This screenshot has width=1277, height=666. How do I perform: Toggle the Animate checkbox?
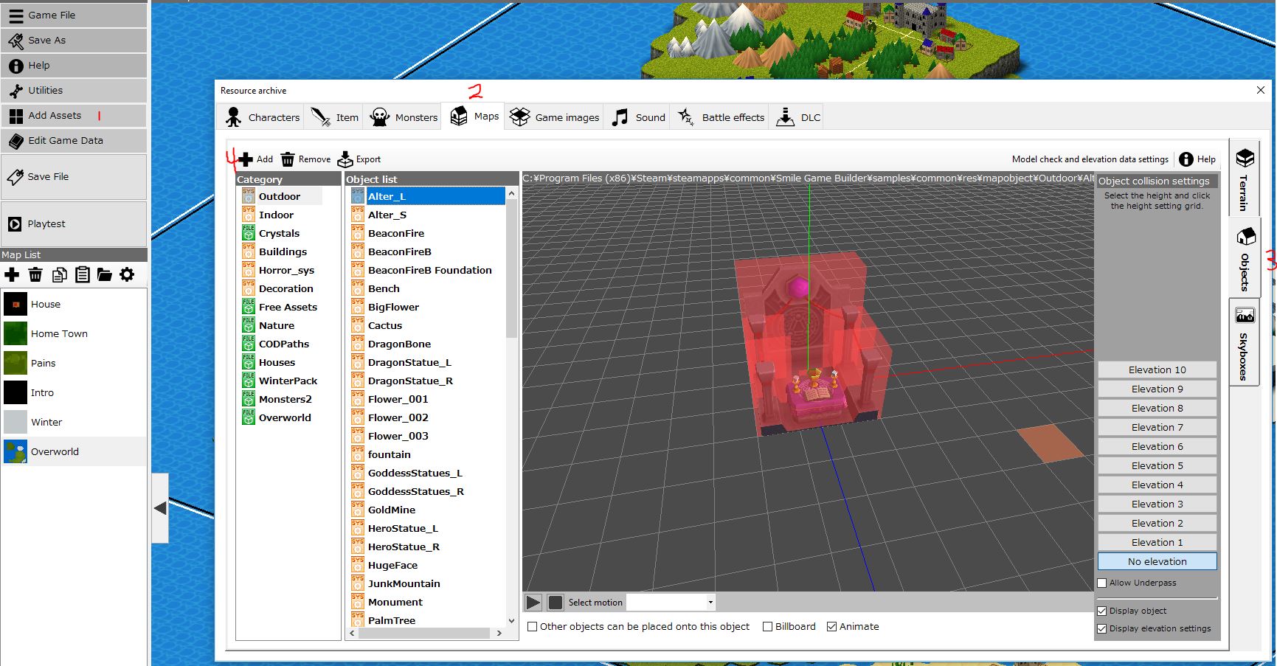831,627
